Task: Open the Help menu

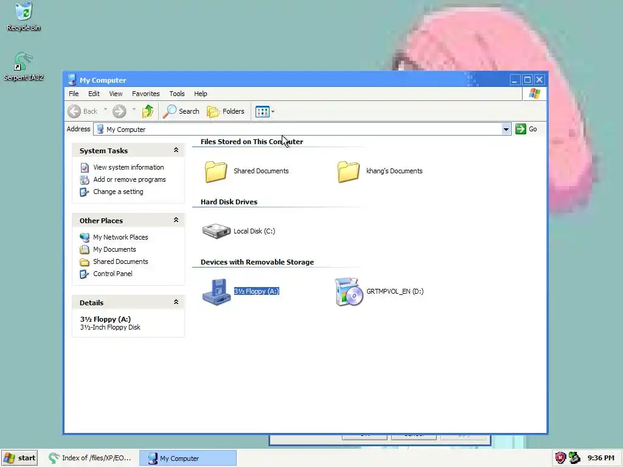Action: click(200, 94)
